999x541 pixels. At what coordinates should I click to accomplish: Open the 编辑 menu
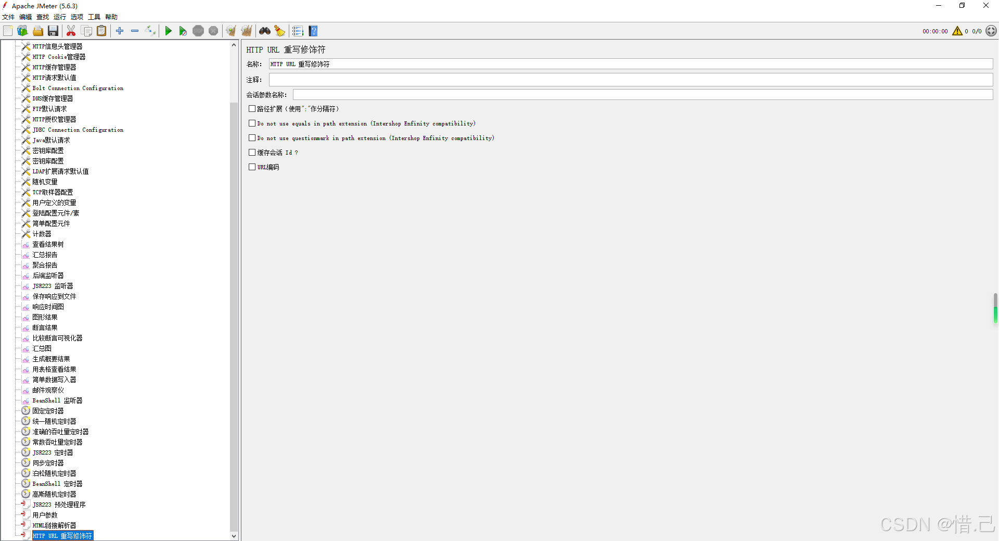(x=25, y=17)
